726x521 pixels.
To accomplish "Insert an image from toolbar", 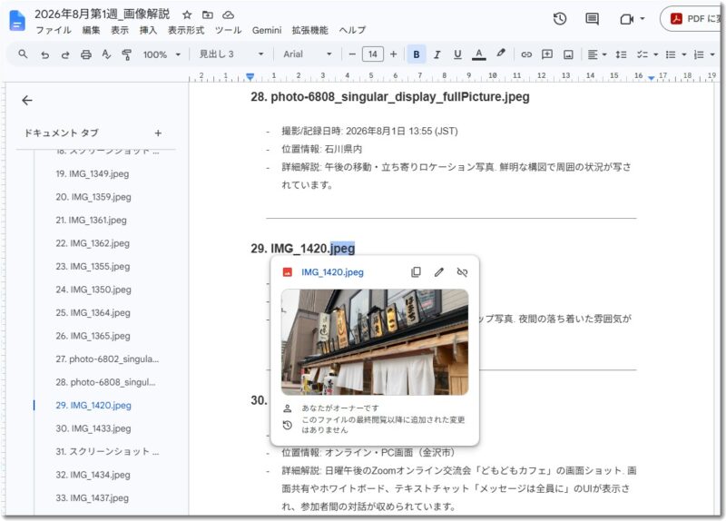I will point(568,54).
